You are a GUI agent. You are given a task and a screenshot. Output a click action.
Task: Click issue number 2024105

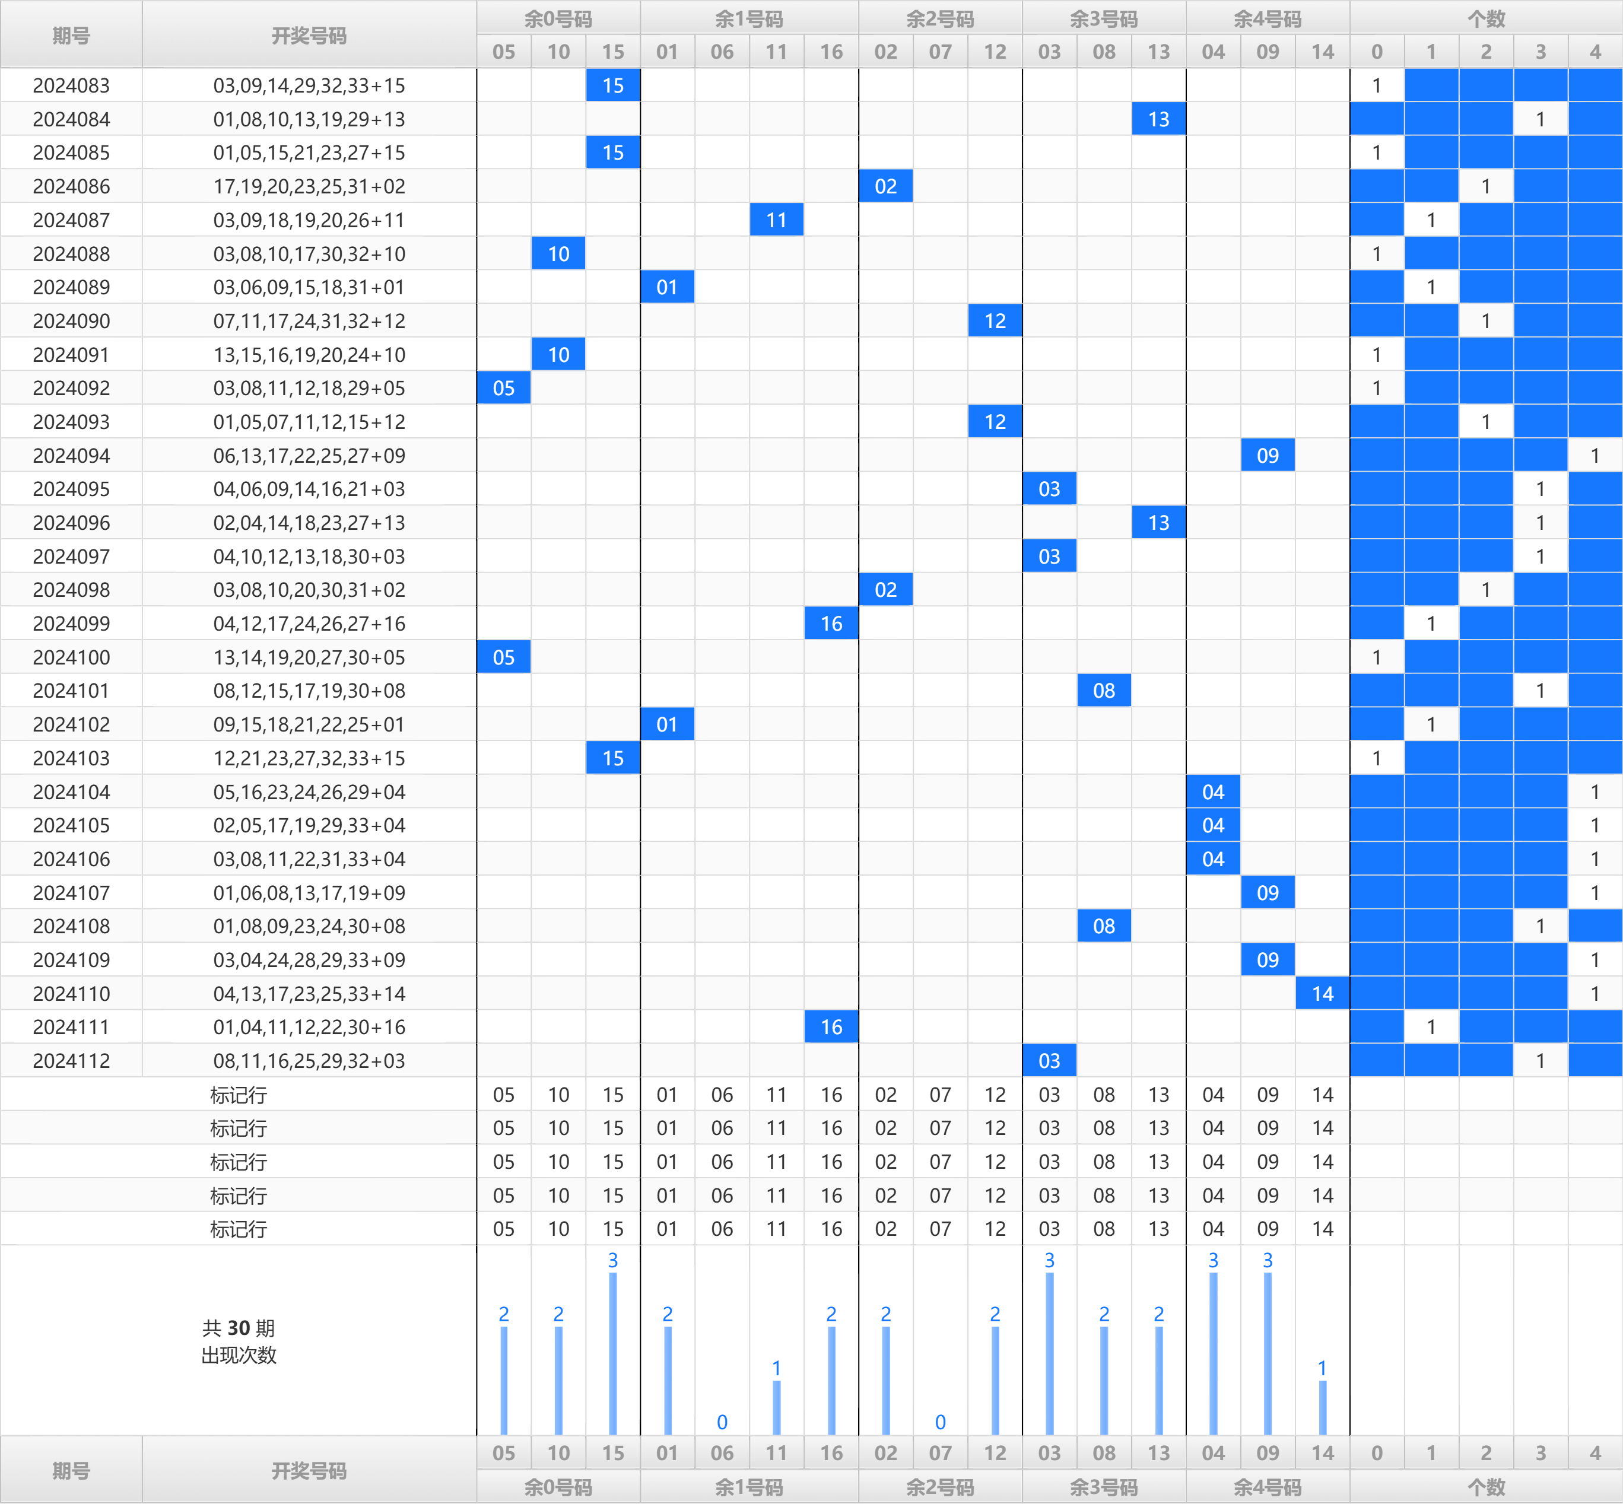[x=72, y=825]
